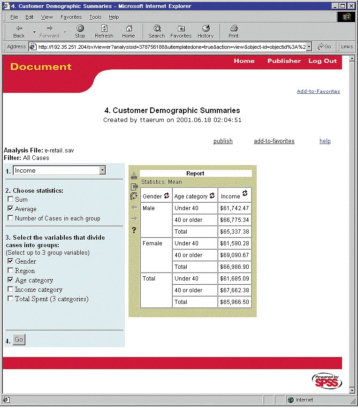Click the step 4 Go button
The width and height of the screenshot is (358, 410).
point(19,340)
